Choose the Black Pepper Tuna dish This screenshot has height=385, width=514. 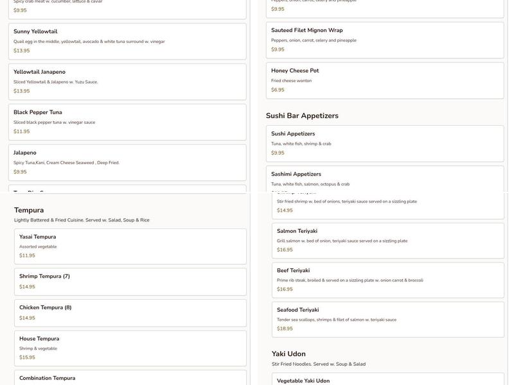(127, 122)
